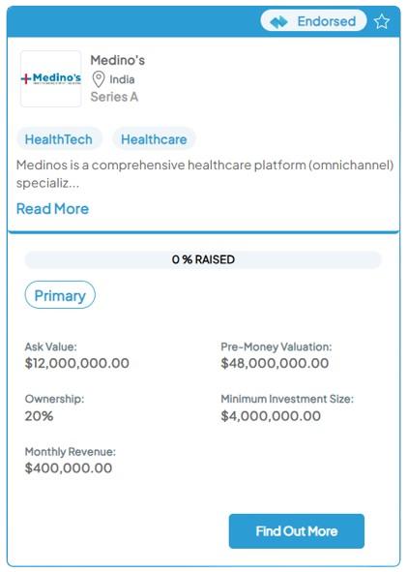Click the Monthly Revenue $400,000.00 value
Viewport: 408px width, 572px height.
[x=69, y=468]
